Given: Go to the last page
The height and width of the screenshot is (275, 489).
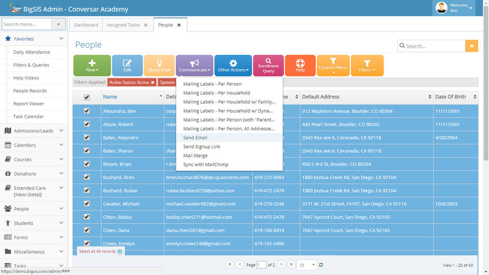Looking at the screenshot, I should point(291,264).
